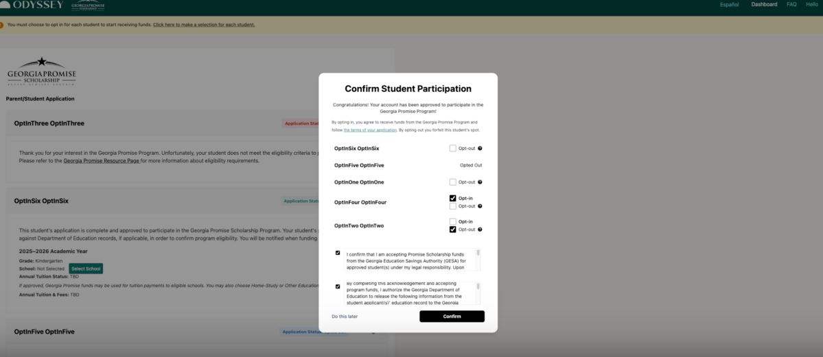Check the Opt-out box for OptInFour

click(453, 206)
